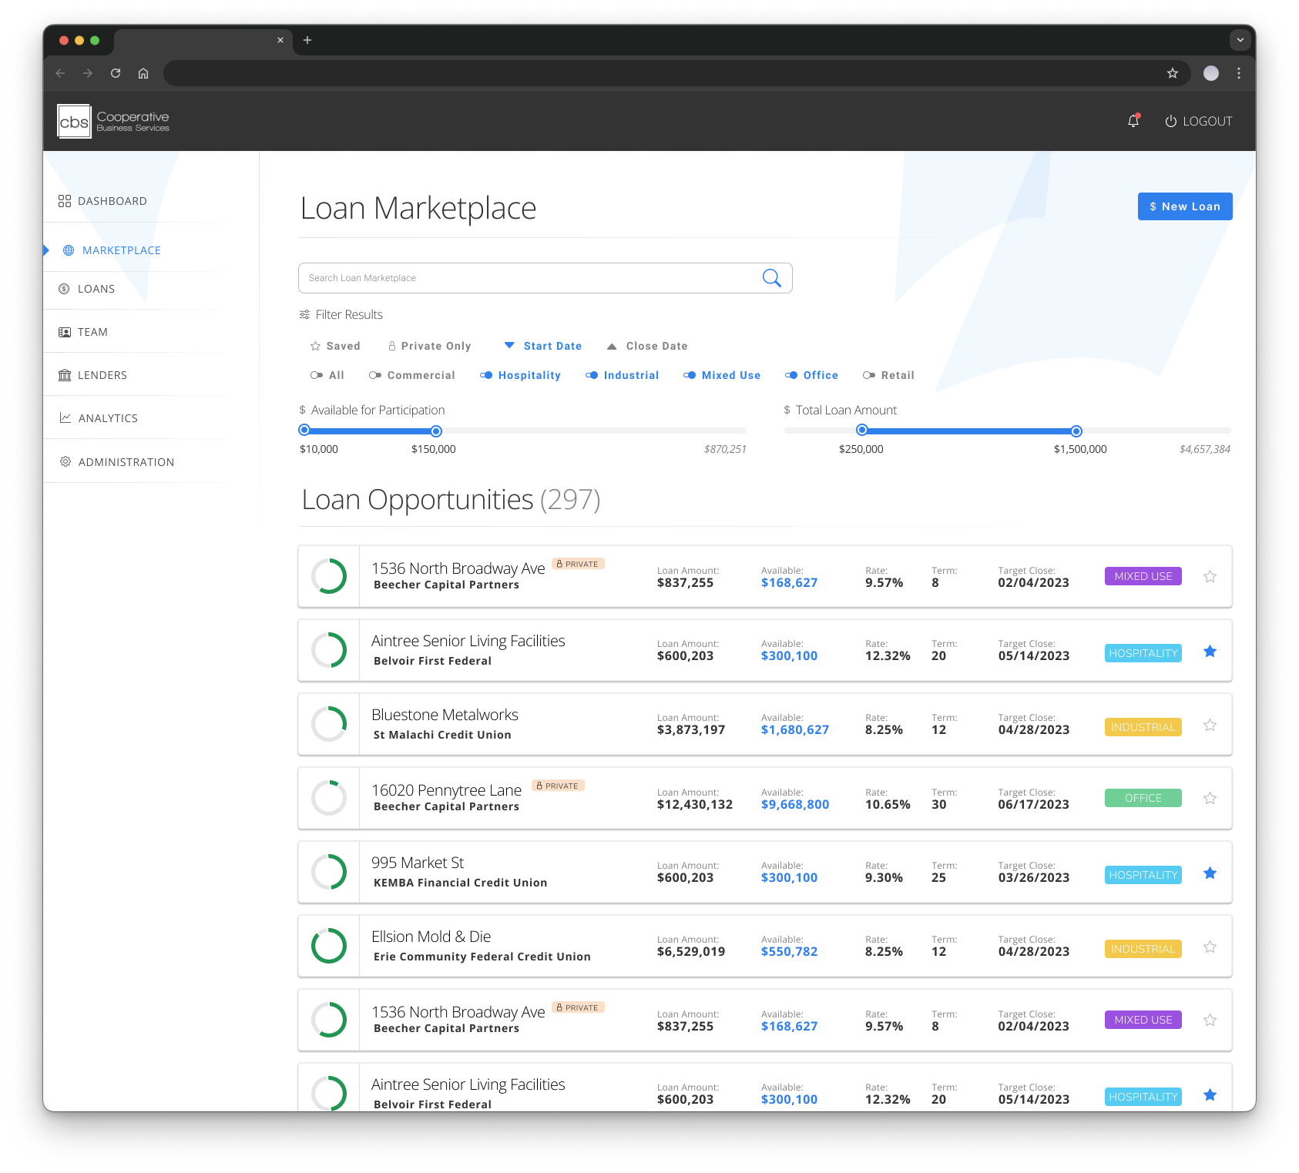Click the browser address bar

676,73
